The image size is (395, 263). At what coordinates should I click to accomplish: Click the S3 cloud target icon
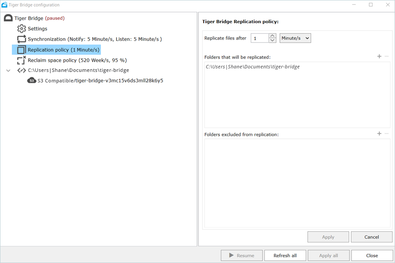click(x=32, y=81)
